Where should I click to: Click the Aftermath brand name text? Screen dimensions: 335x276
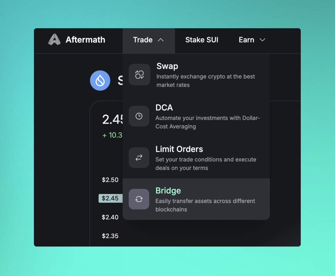coord(85,40)
